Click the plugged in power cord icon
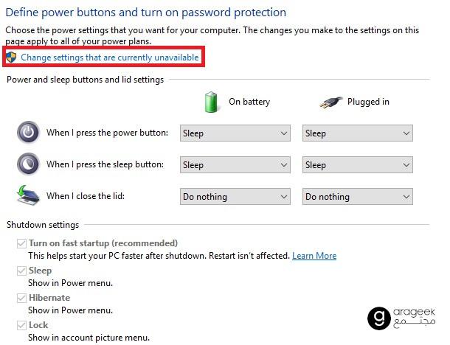The width and height of the screenshot is (450, 345). (331, 102)
